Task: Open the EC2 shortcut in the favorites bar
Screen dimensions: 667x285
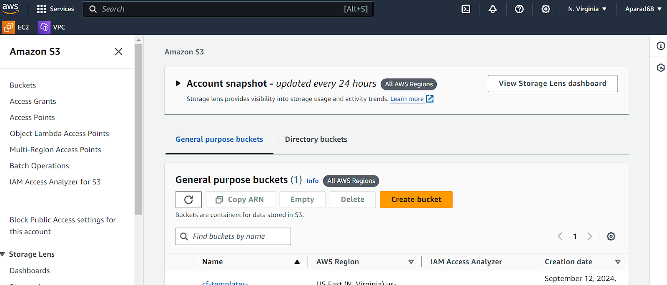Action: point(16,27)
